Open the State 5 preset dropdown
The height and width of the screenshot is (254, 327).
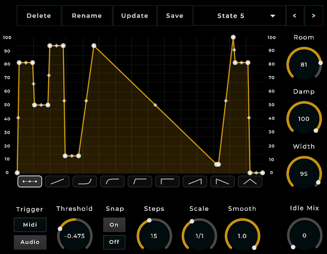pyautogui.click(x=240, y=16)
